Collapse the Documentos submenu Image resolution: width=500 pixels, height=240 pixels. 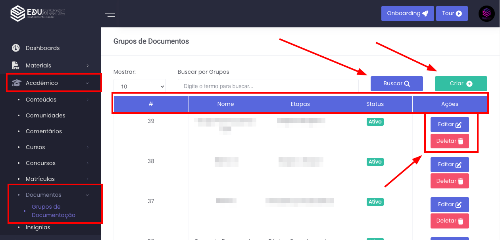pos(88,195)
